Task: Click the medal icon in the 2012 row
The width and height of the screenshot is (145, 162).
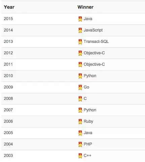Action: 80,53
